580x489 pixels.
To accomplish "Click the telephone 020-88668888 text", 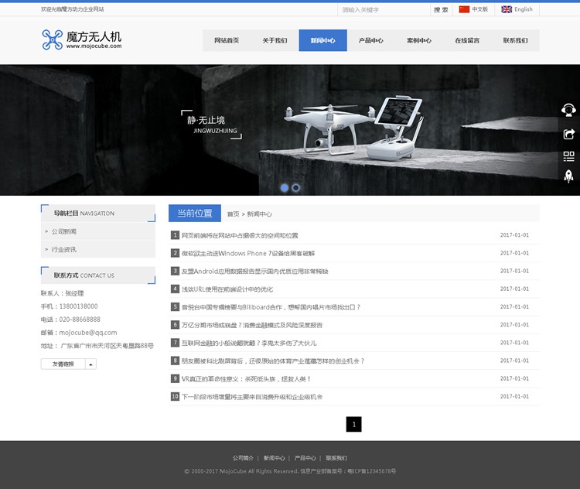I will 80,319.
